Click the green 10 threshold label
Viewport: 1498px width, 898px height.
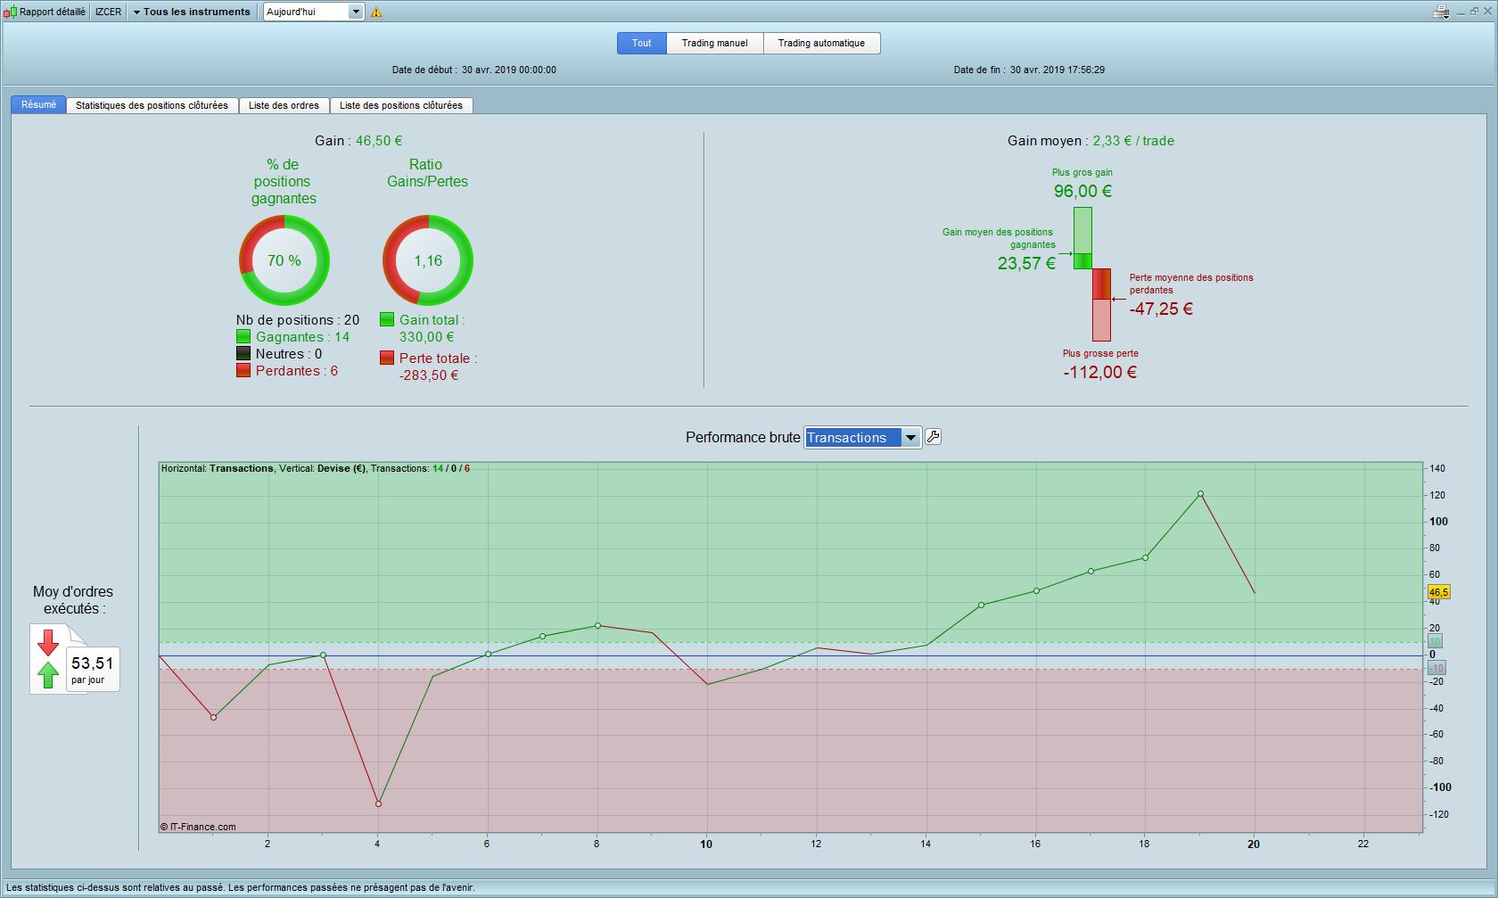point(1436,641)
